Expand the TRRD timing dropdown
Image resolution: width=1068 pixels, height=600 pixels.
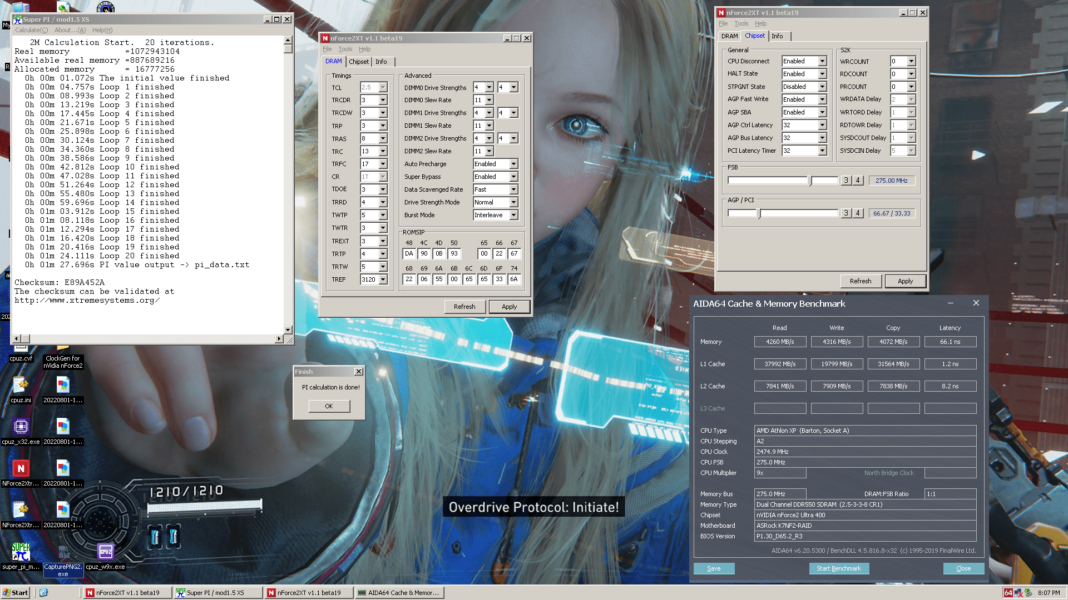click(383, 203)
